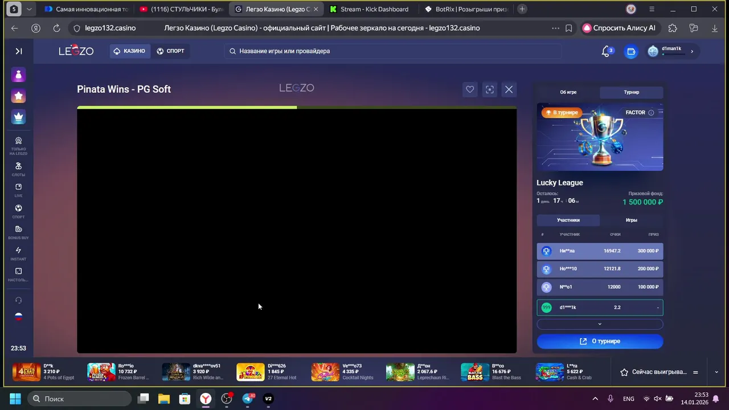Screen dimensions: 729x410
Task: Open the Спорт sidebar section
Action: [x=19, y=211]
